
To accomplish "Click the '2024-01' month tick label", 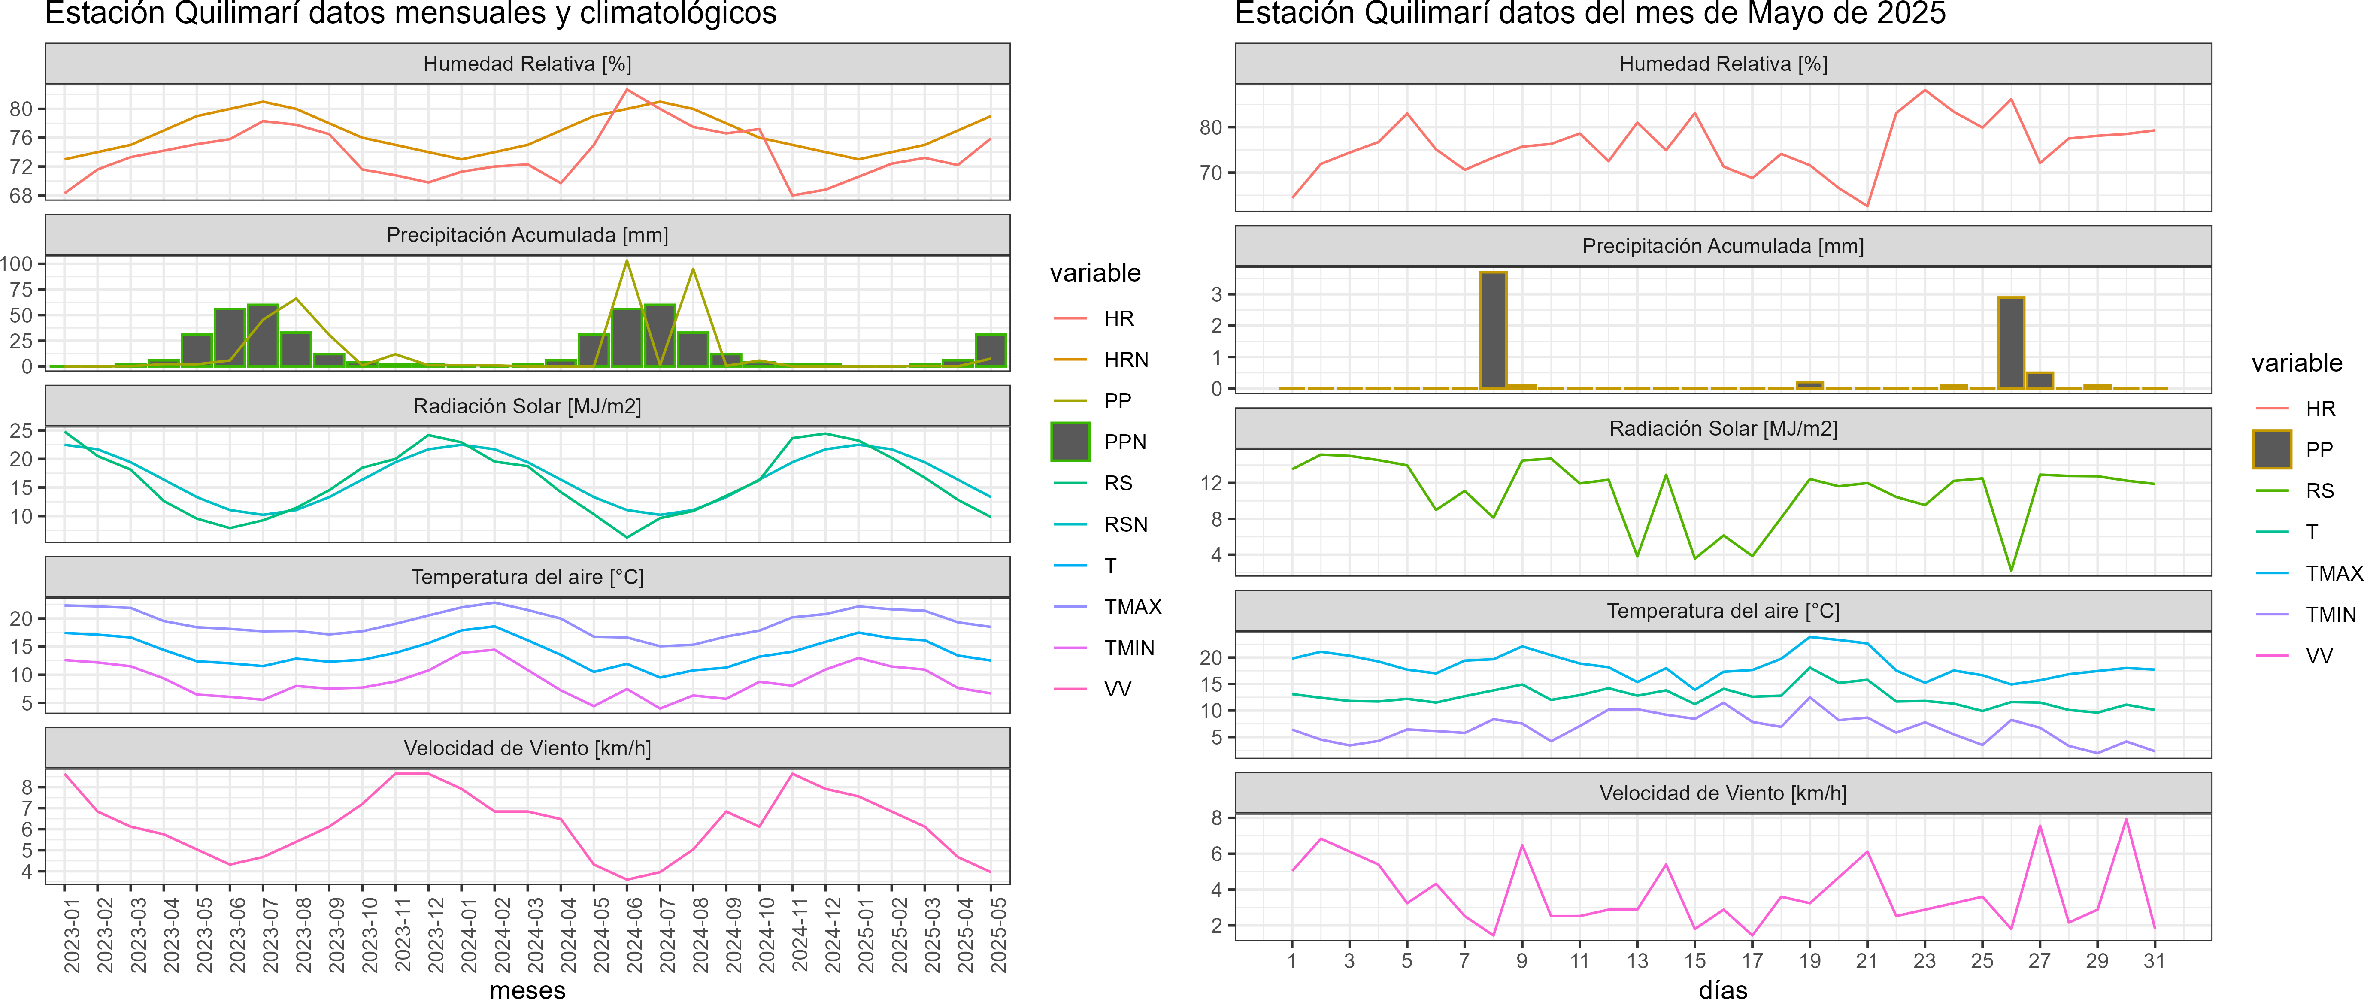I will [x=469, y=935].
